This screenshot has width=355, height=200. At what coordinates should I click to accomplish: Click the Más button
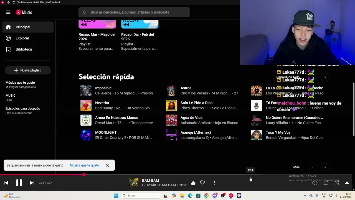tap(296, 167)
